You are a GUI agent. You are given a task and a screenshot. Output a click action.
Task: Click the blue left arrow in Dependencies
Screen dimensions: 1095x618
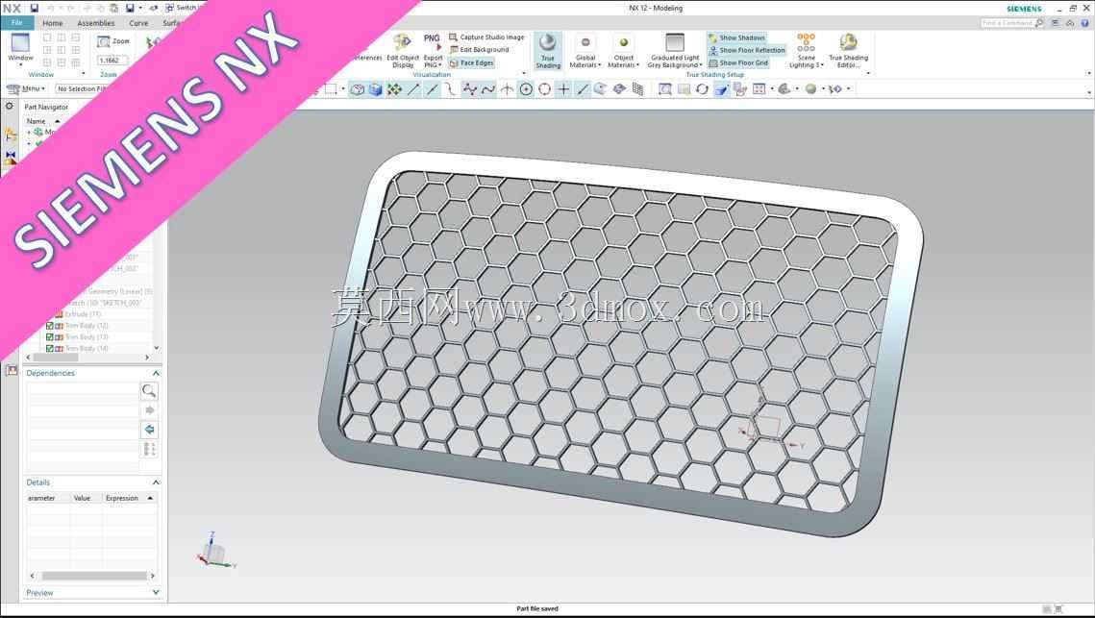[149, 430]
